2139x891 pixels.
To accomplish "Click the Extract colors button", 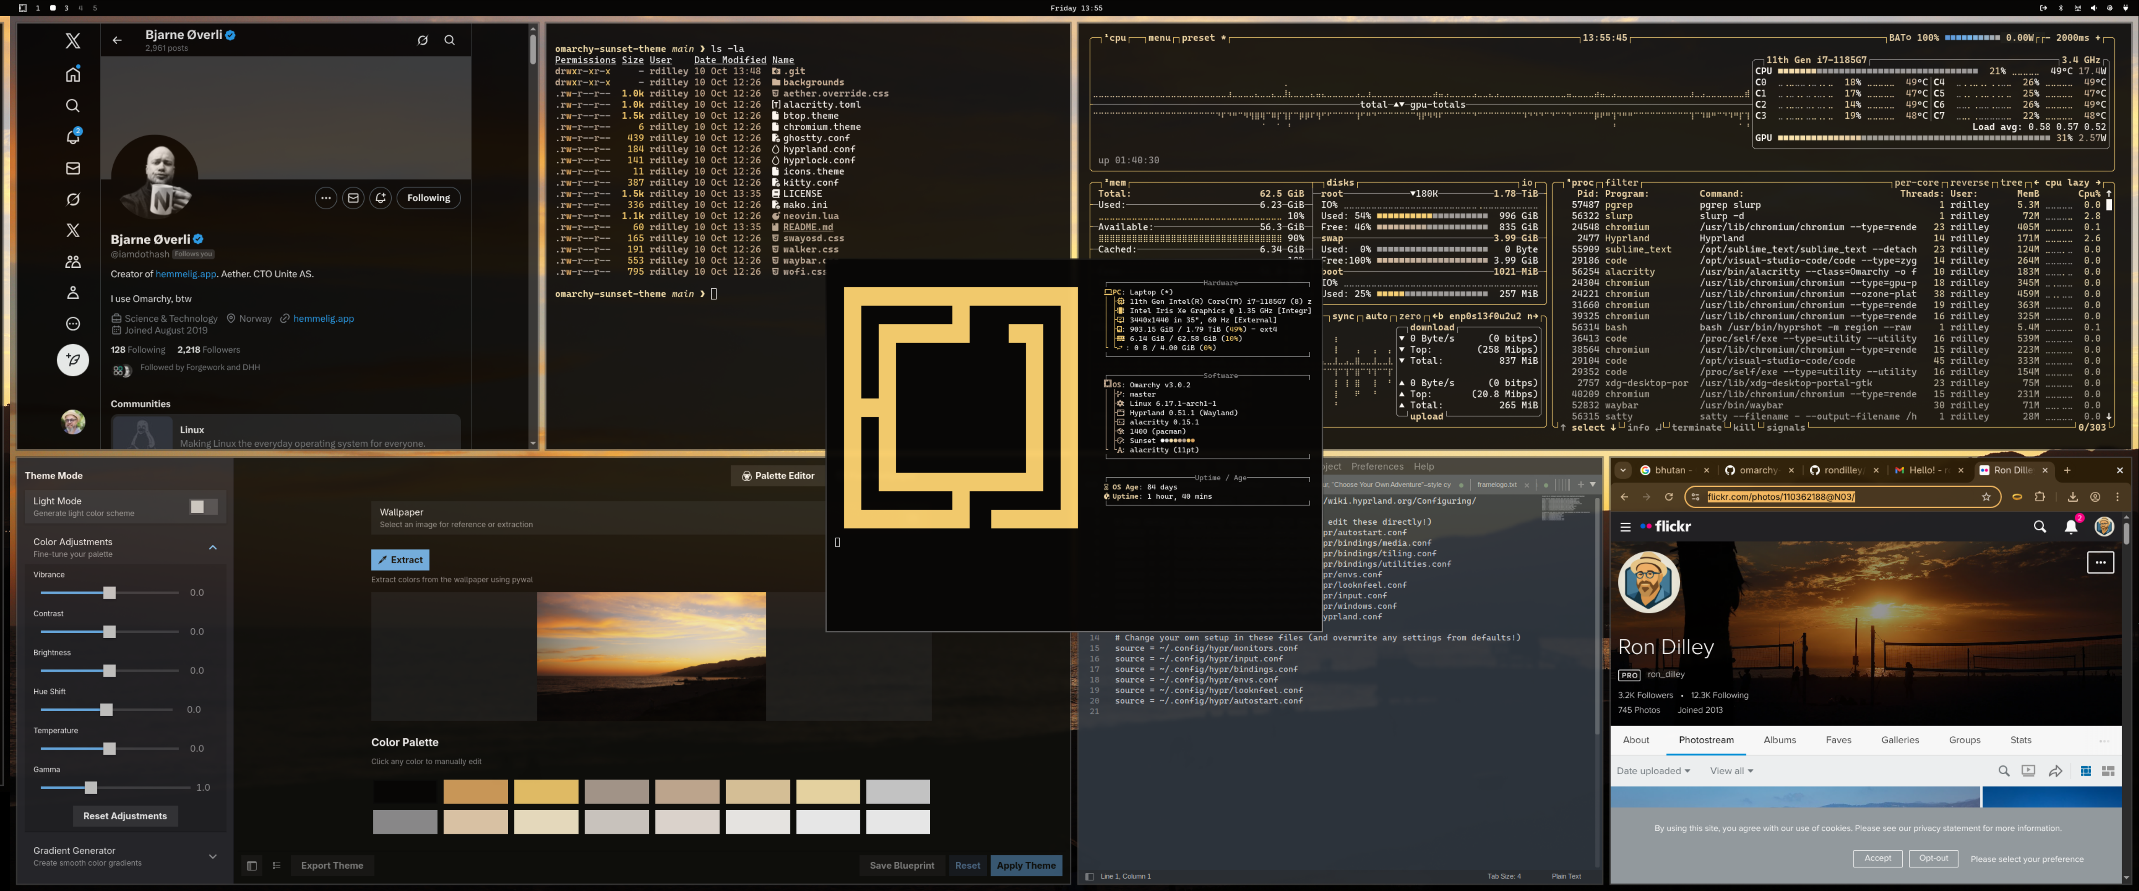I will [400, 560].
